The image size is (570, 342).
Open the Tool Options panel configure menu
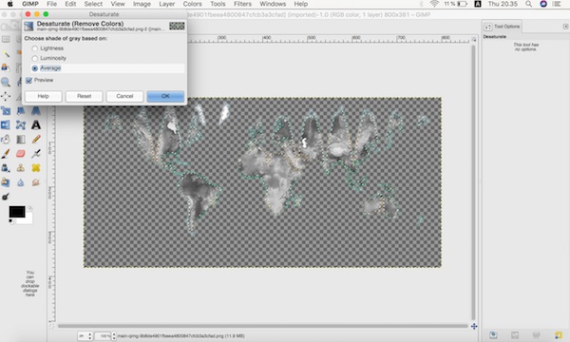pyautogui.click(x=565, y=27)
